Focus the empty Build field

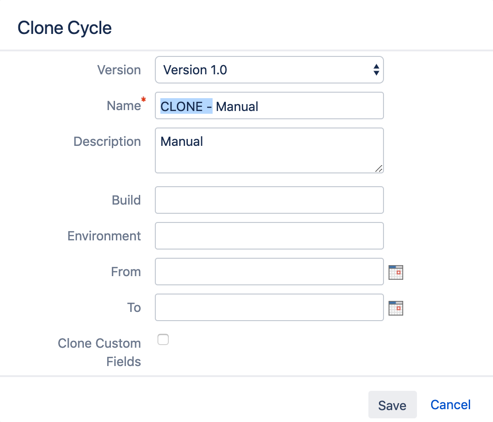tap(269, 200)
